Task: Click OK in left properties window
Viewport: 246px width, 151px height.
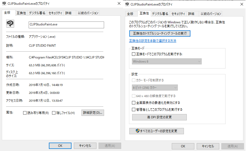Action: (x=60, y=146)
